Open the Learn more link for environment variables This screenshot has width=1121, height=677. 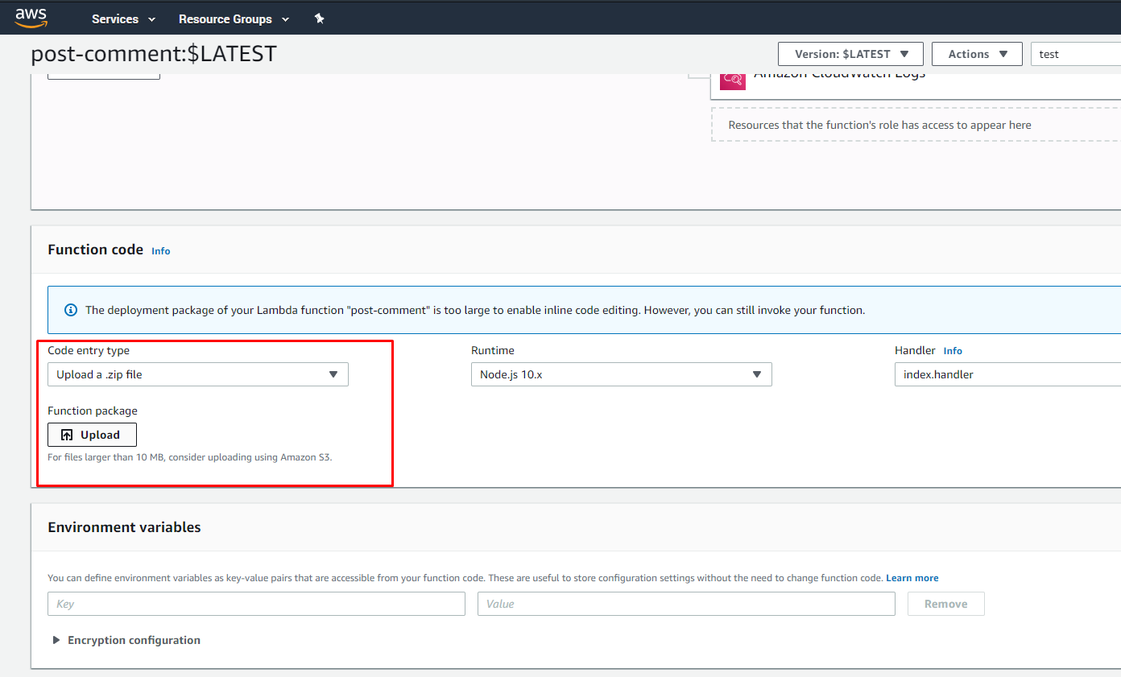[x=912, y=578]
